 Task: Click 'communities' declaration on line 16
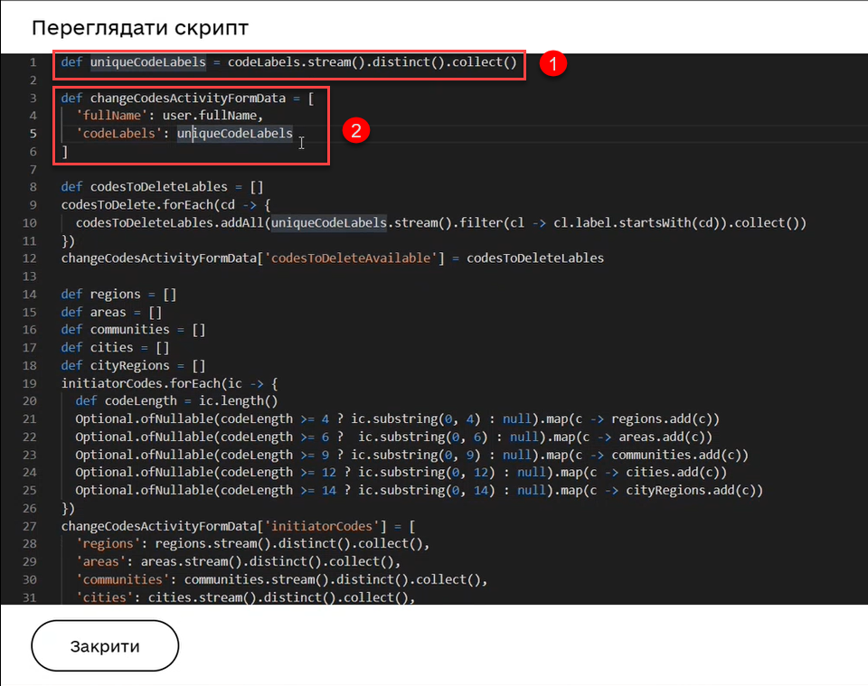[x=129, y=330]
